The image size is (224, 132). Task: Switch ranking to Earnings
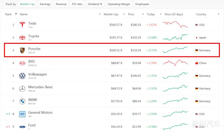45,4
